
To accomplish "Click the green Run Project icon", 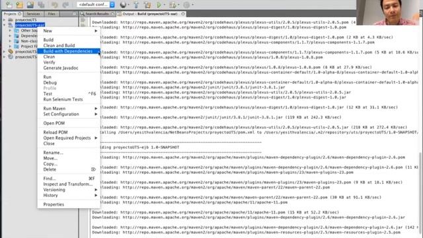I will (x=159, y=5).
